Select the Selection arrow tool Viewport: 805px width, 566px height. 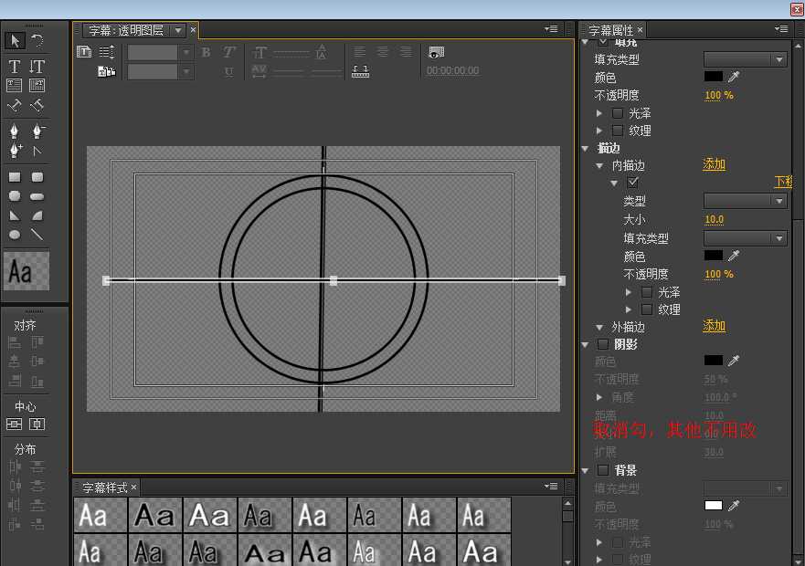coord(15,40)
